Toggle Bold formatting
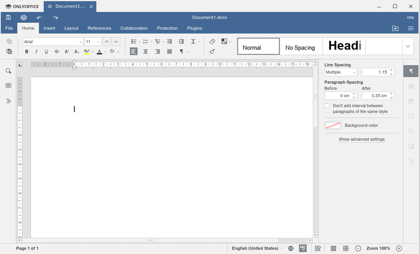Viewport: 420px width, 254px height. pos(27,51)
